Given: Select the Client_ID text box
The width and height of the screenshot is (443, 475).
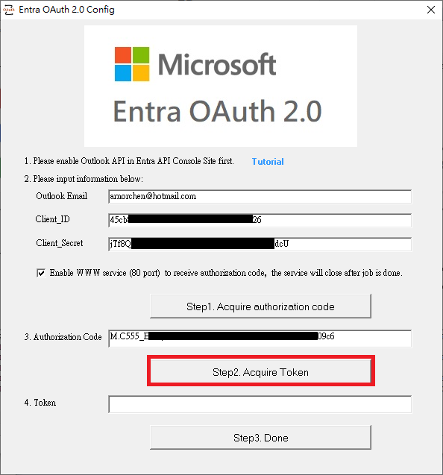Looking at the screenshot, I should tap(260, 220).
